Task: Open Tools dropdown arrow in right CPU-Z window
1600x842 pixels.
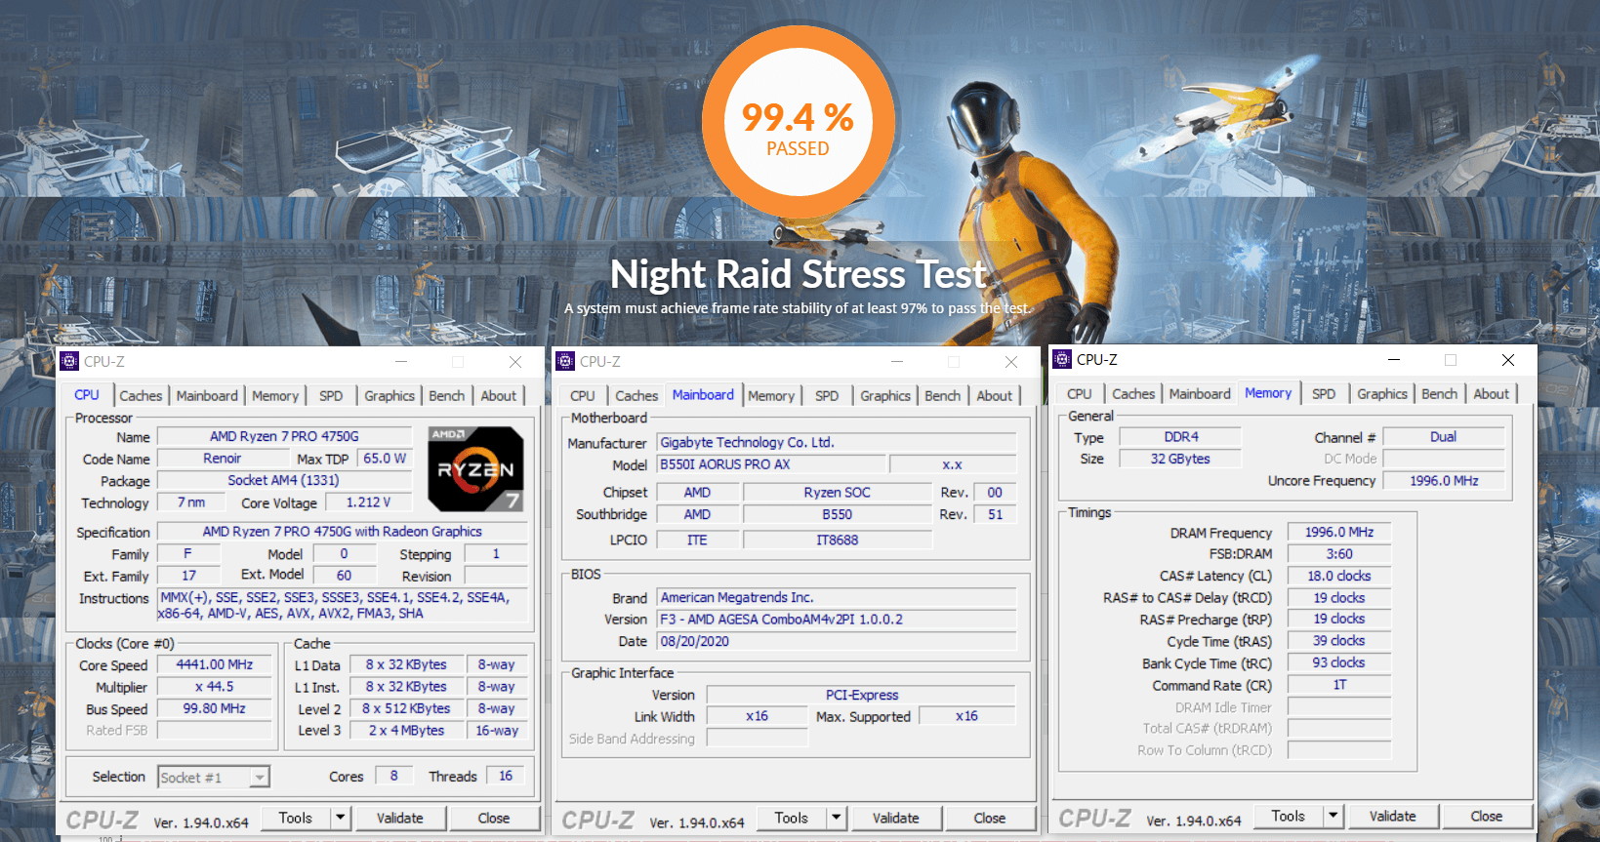Action: pyautogui.click(x=1333, y=816)
